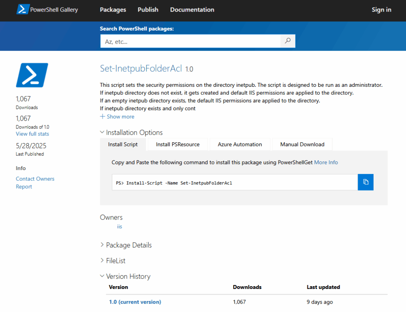
Task: Click inside the package search box
Action: pos(190,41)
